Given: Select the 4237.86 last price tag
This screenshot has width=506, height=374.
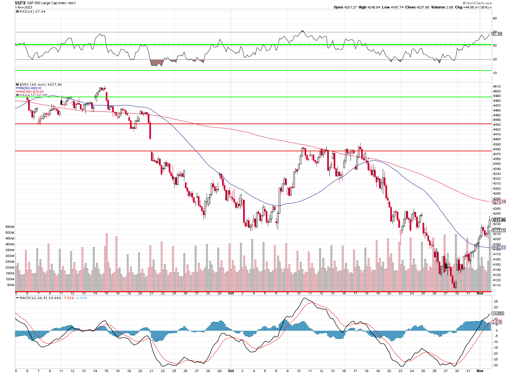Looking at the screenshot, I should point(499,220).
